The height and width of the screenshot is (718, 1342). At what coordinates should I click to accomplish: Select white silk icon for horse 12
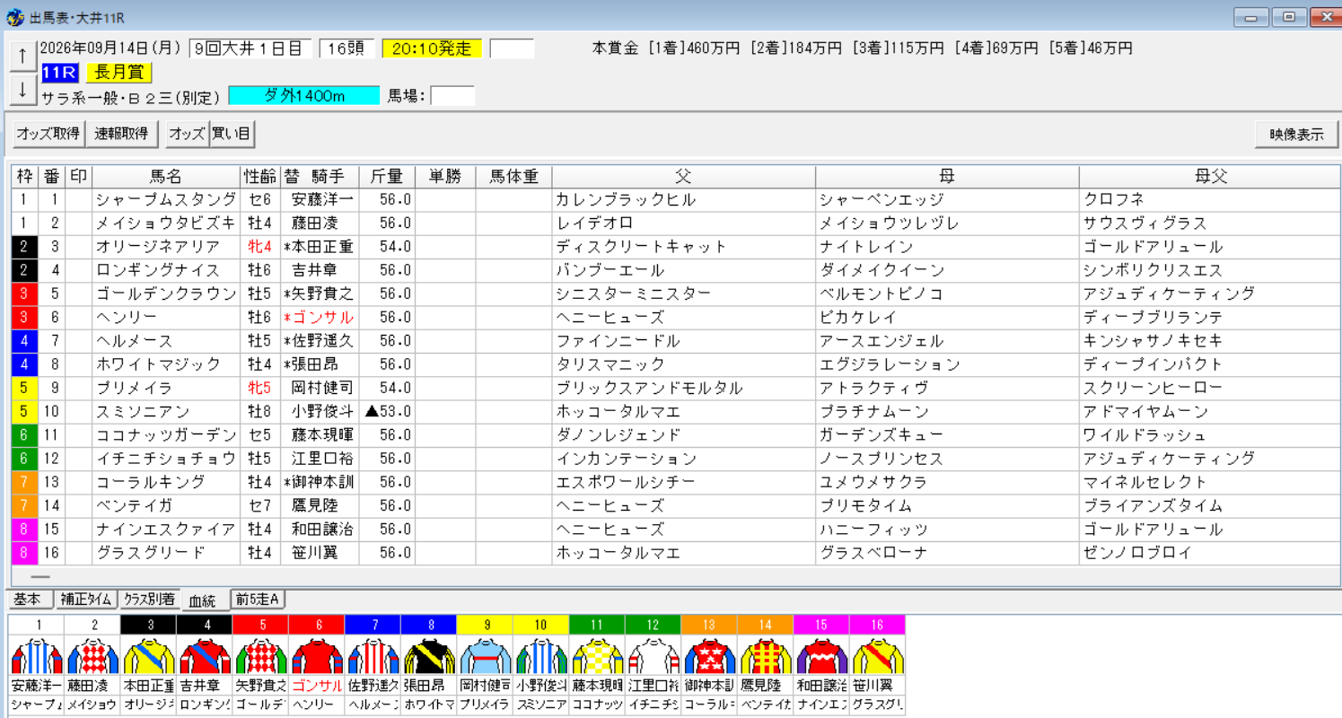[653, 656]
